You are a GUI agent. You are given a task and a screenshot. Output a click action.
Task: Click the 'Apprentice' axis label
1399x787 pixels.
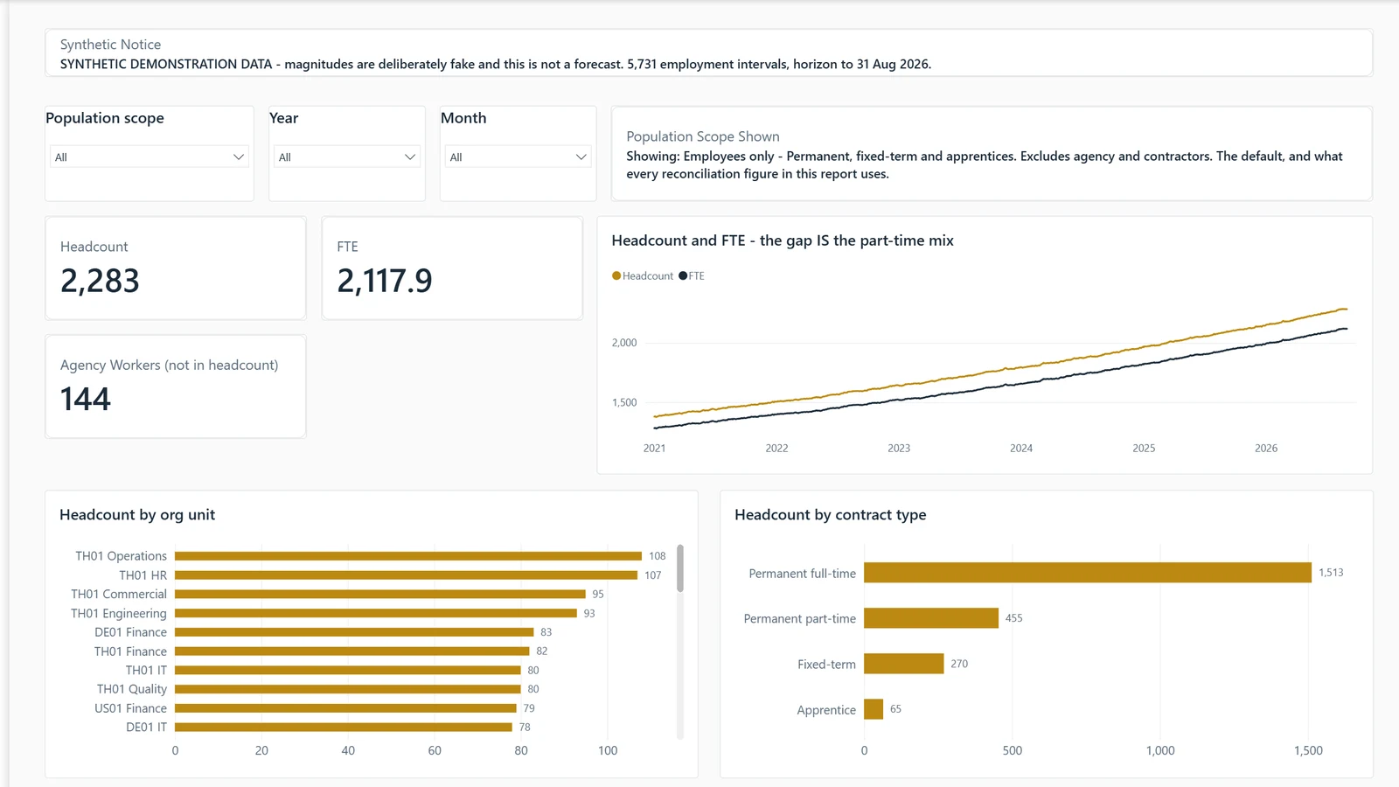(x=826, y=710)
